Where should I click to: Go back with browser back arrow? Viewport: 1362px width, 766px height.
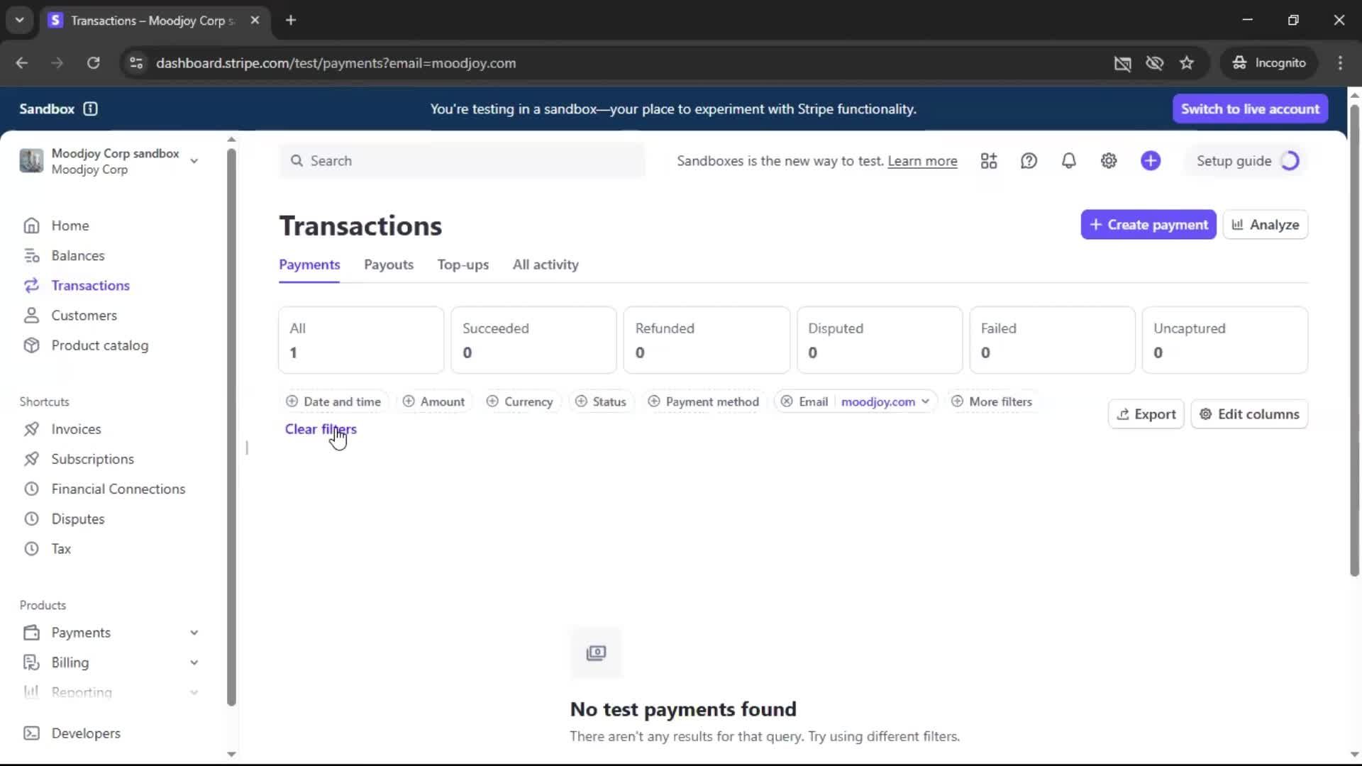tap(22, 63)
